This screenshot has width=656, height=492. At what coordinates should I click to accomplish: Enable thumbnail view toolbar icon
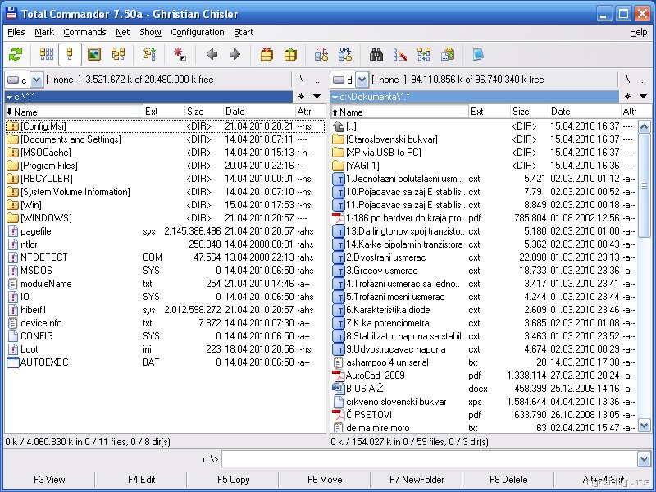tap(94, 54)
